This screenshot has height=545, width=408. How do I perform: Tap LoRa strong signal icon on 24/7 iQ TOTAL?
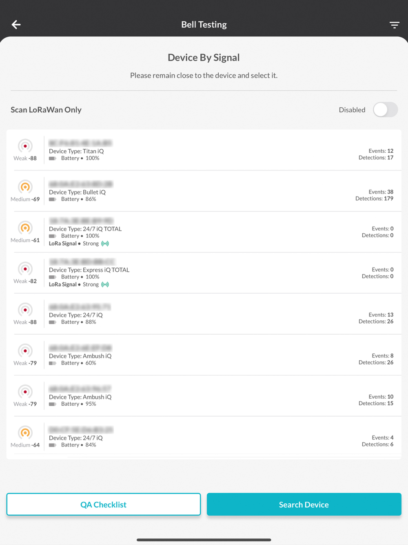pos(105,243)
